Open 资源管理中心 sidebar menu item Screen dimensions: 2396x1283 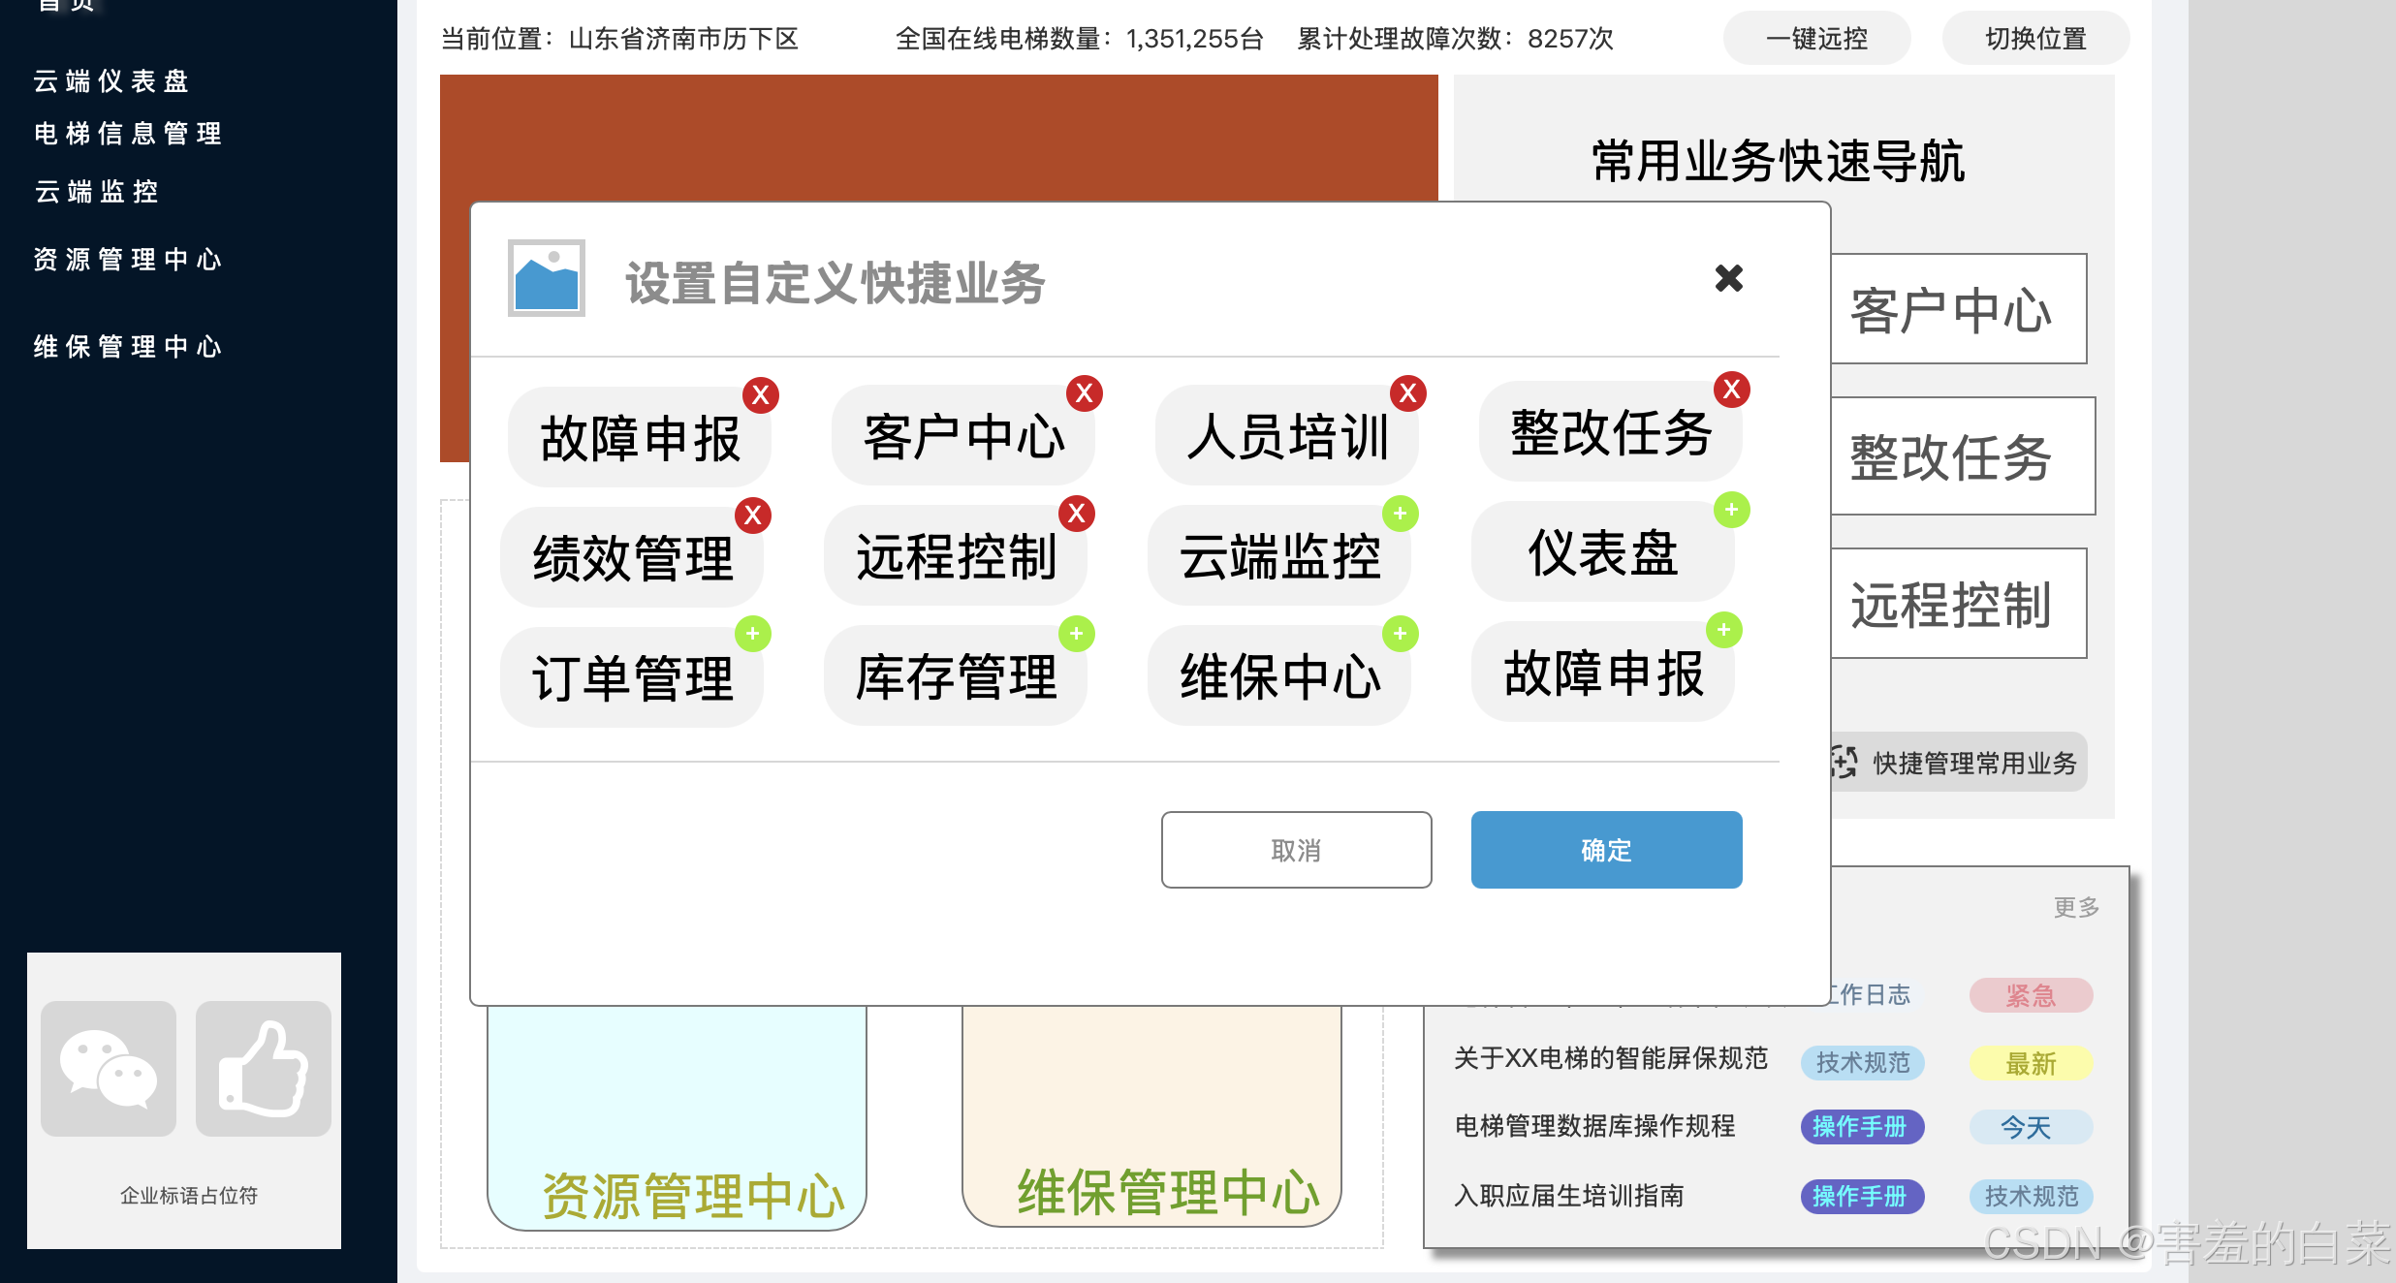tap(128, 260)
